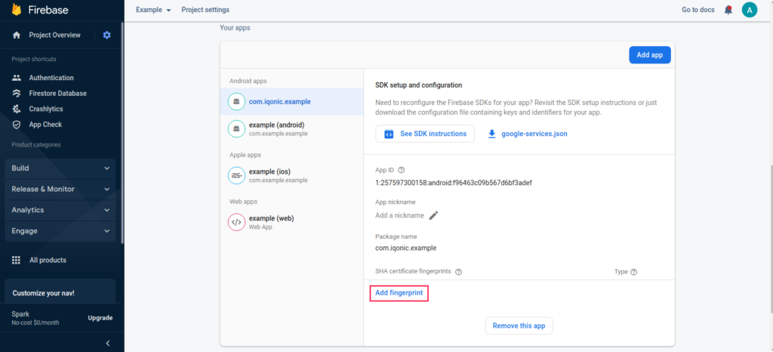
Task: Click the Add app button
Action: point(650,54)
